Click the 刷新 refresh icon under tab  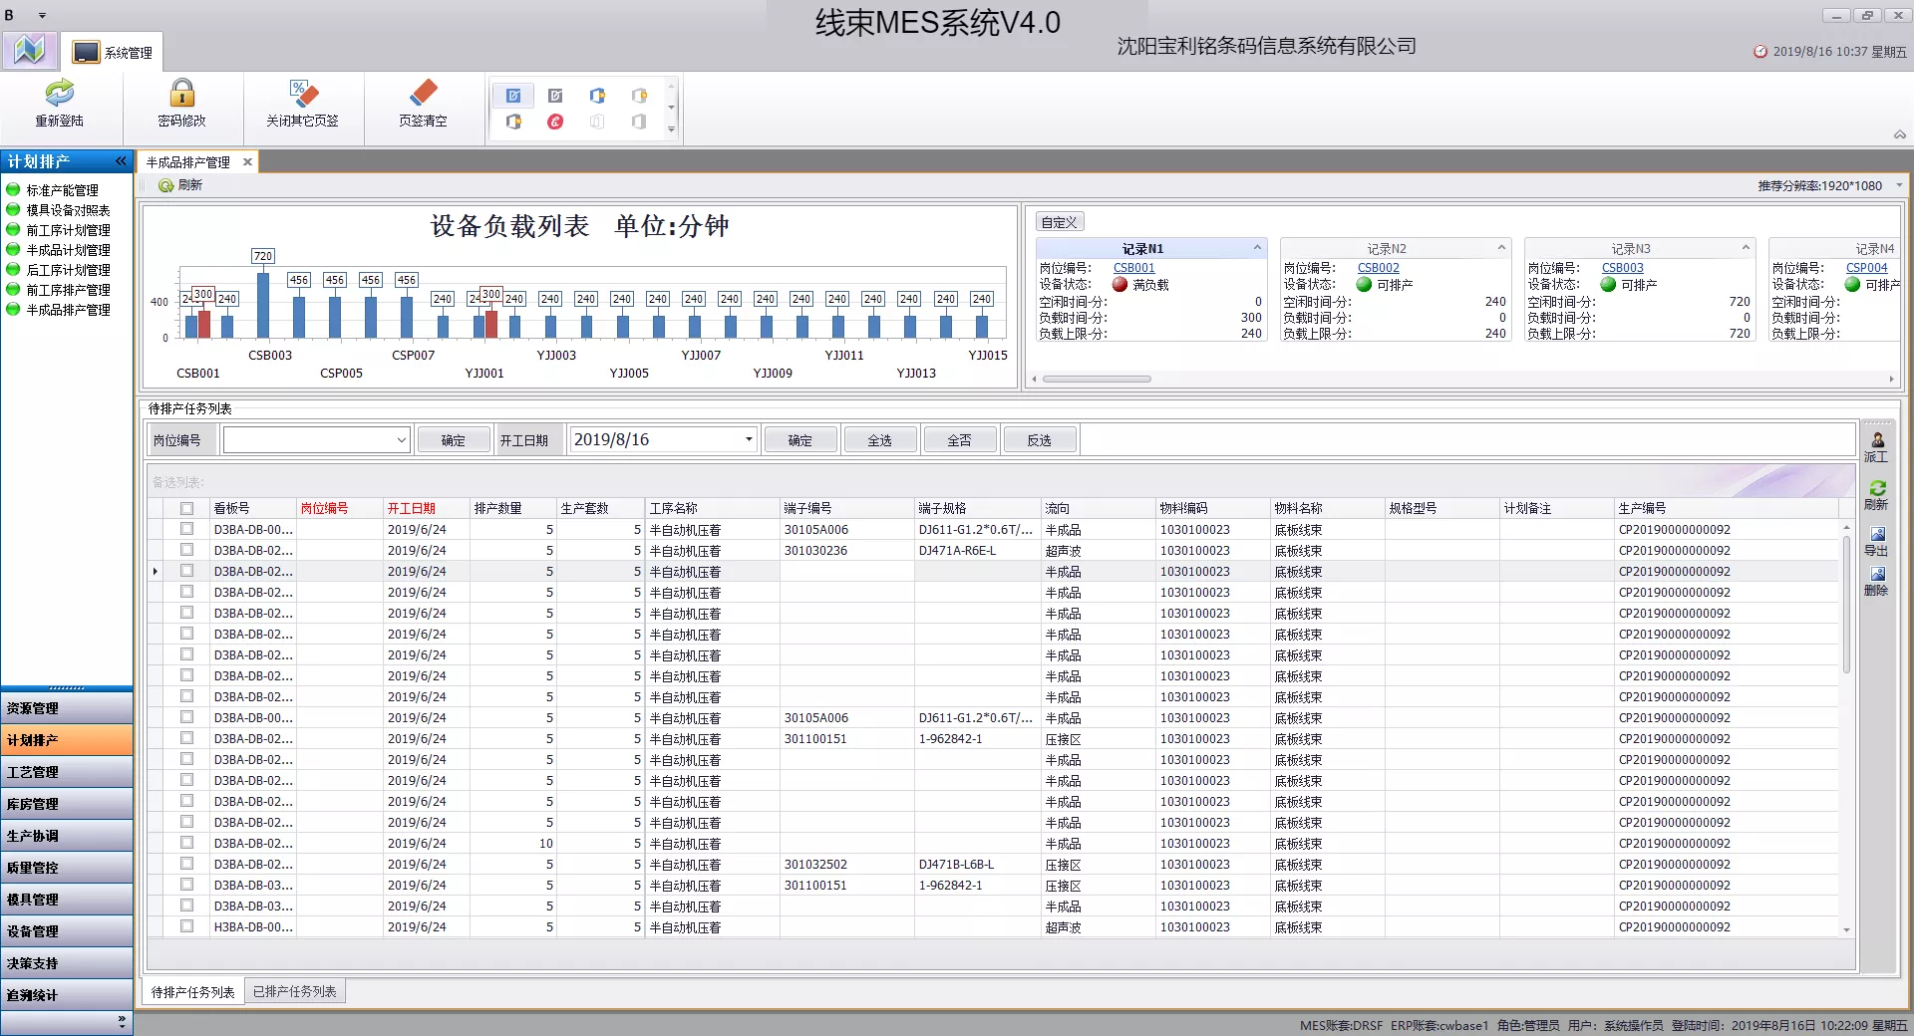pyautogui.click(x=165, y=185)
